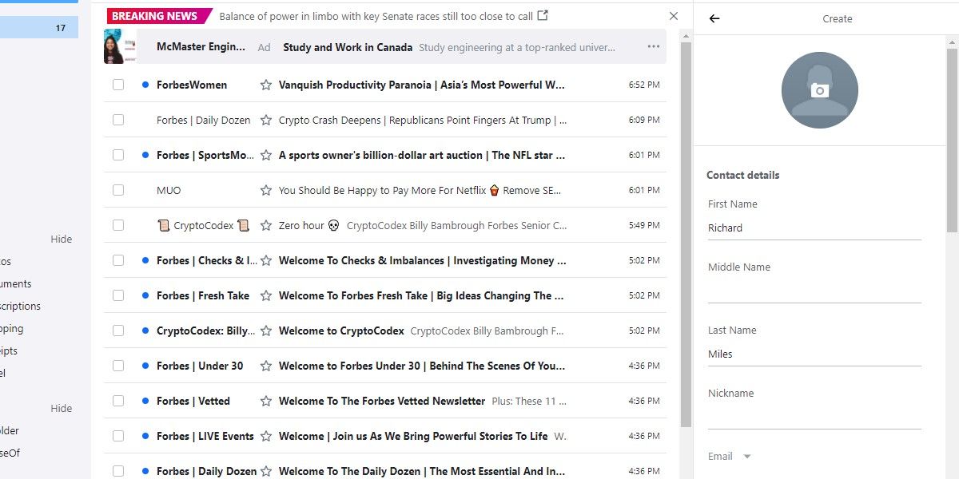The image size is (959, 479).
Task: Open more options on the McMaster ad
Action: click(x=653, y=46)
